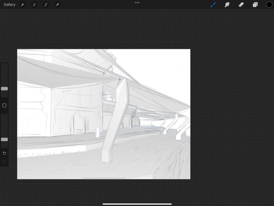Image resolution: width=274 pixels, height=206 pixels.
Task: Adjust the brush size slider handle
Action: tap(4, 89)
